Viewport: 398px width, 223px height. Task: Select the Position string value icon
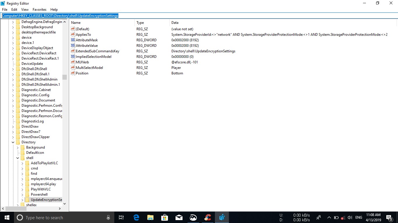(x=73, y=73)
